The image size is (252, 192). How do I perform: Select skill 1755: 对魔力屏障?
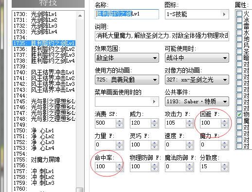pos(44,160)
